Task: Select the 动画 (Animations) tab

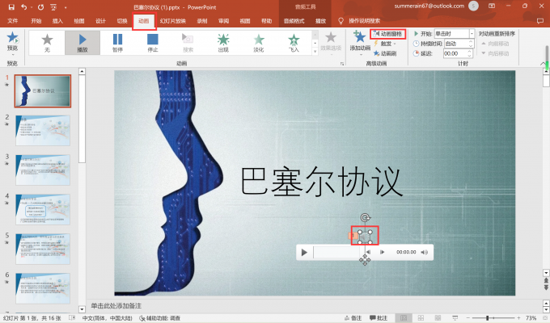Action: 144,21
